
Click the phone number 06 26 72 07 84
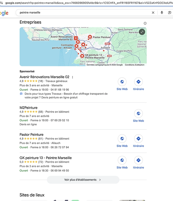(x=60, y=147)
